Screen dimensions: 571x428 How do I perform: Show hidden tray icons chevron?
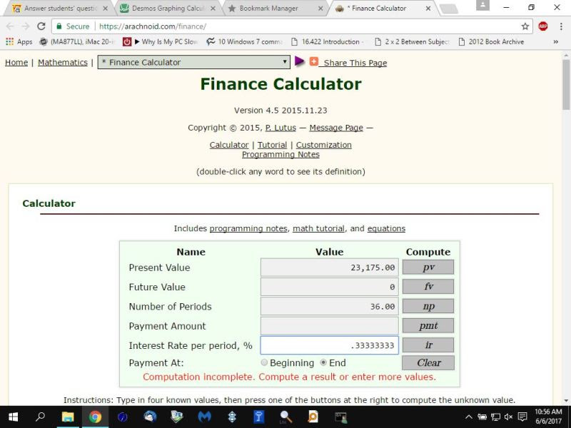(x=469, y=417)
